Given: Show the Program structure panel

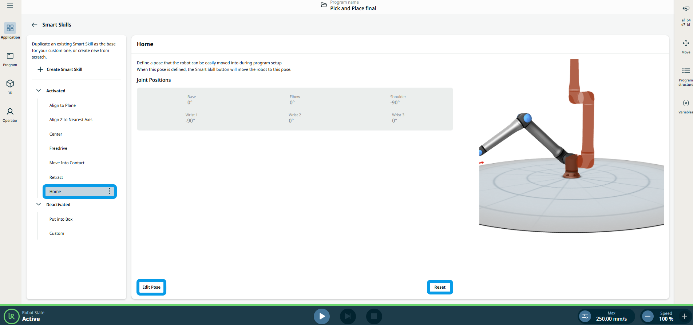Looking at the screenshot, I should click(x=685, y=76).
